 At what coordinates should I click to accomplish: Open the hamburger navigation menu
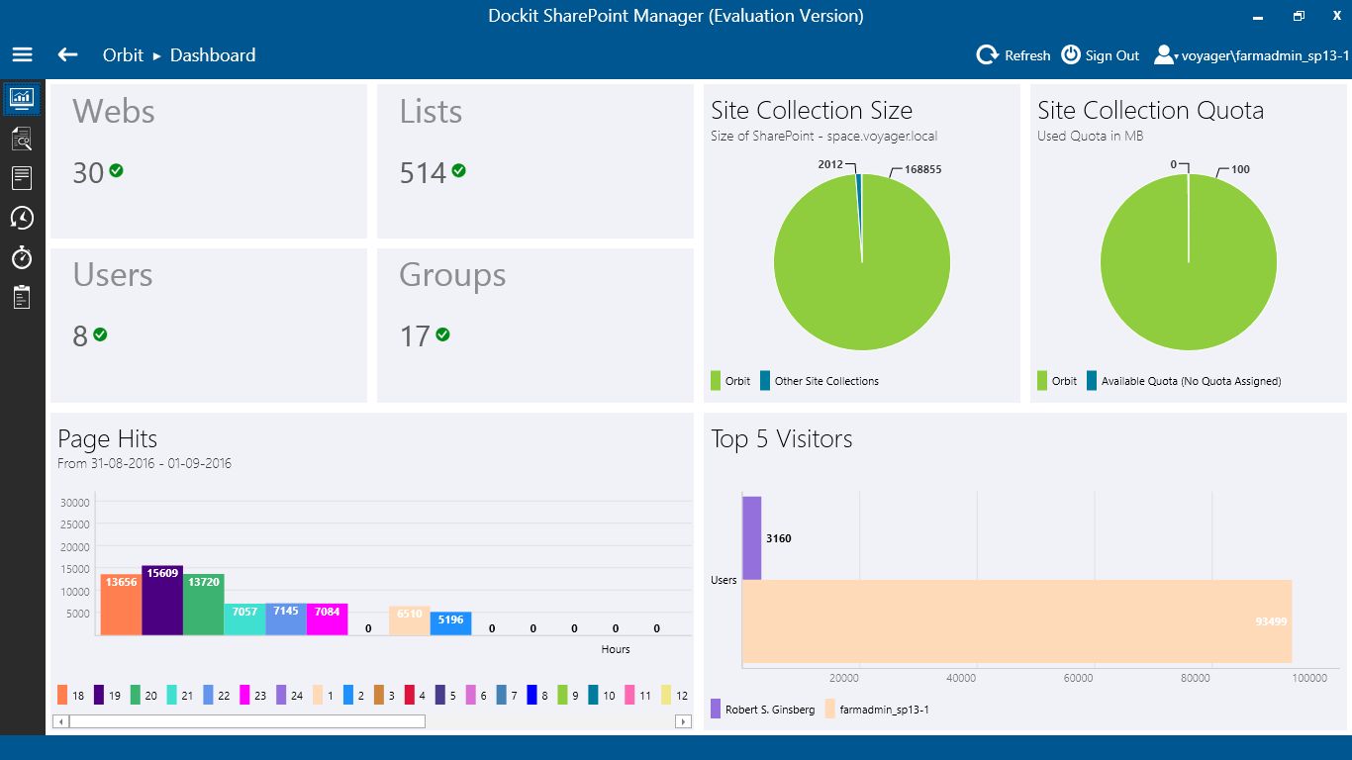pos(22,54)
